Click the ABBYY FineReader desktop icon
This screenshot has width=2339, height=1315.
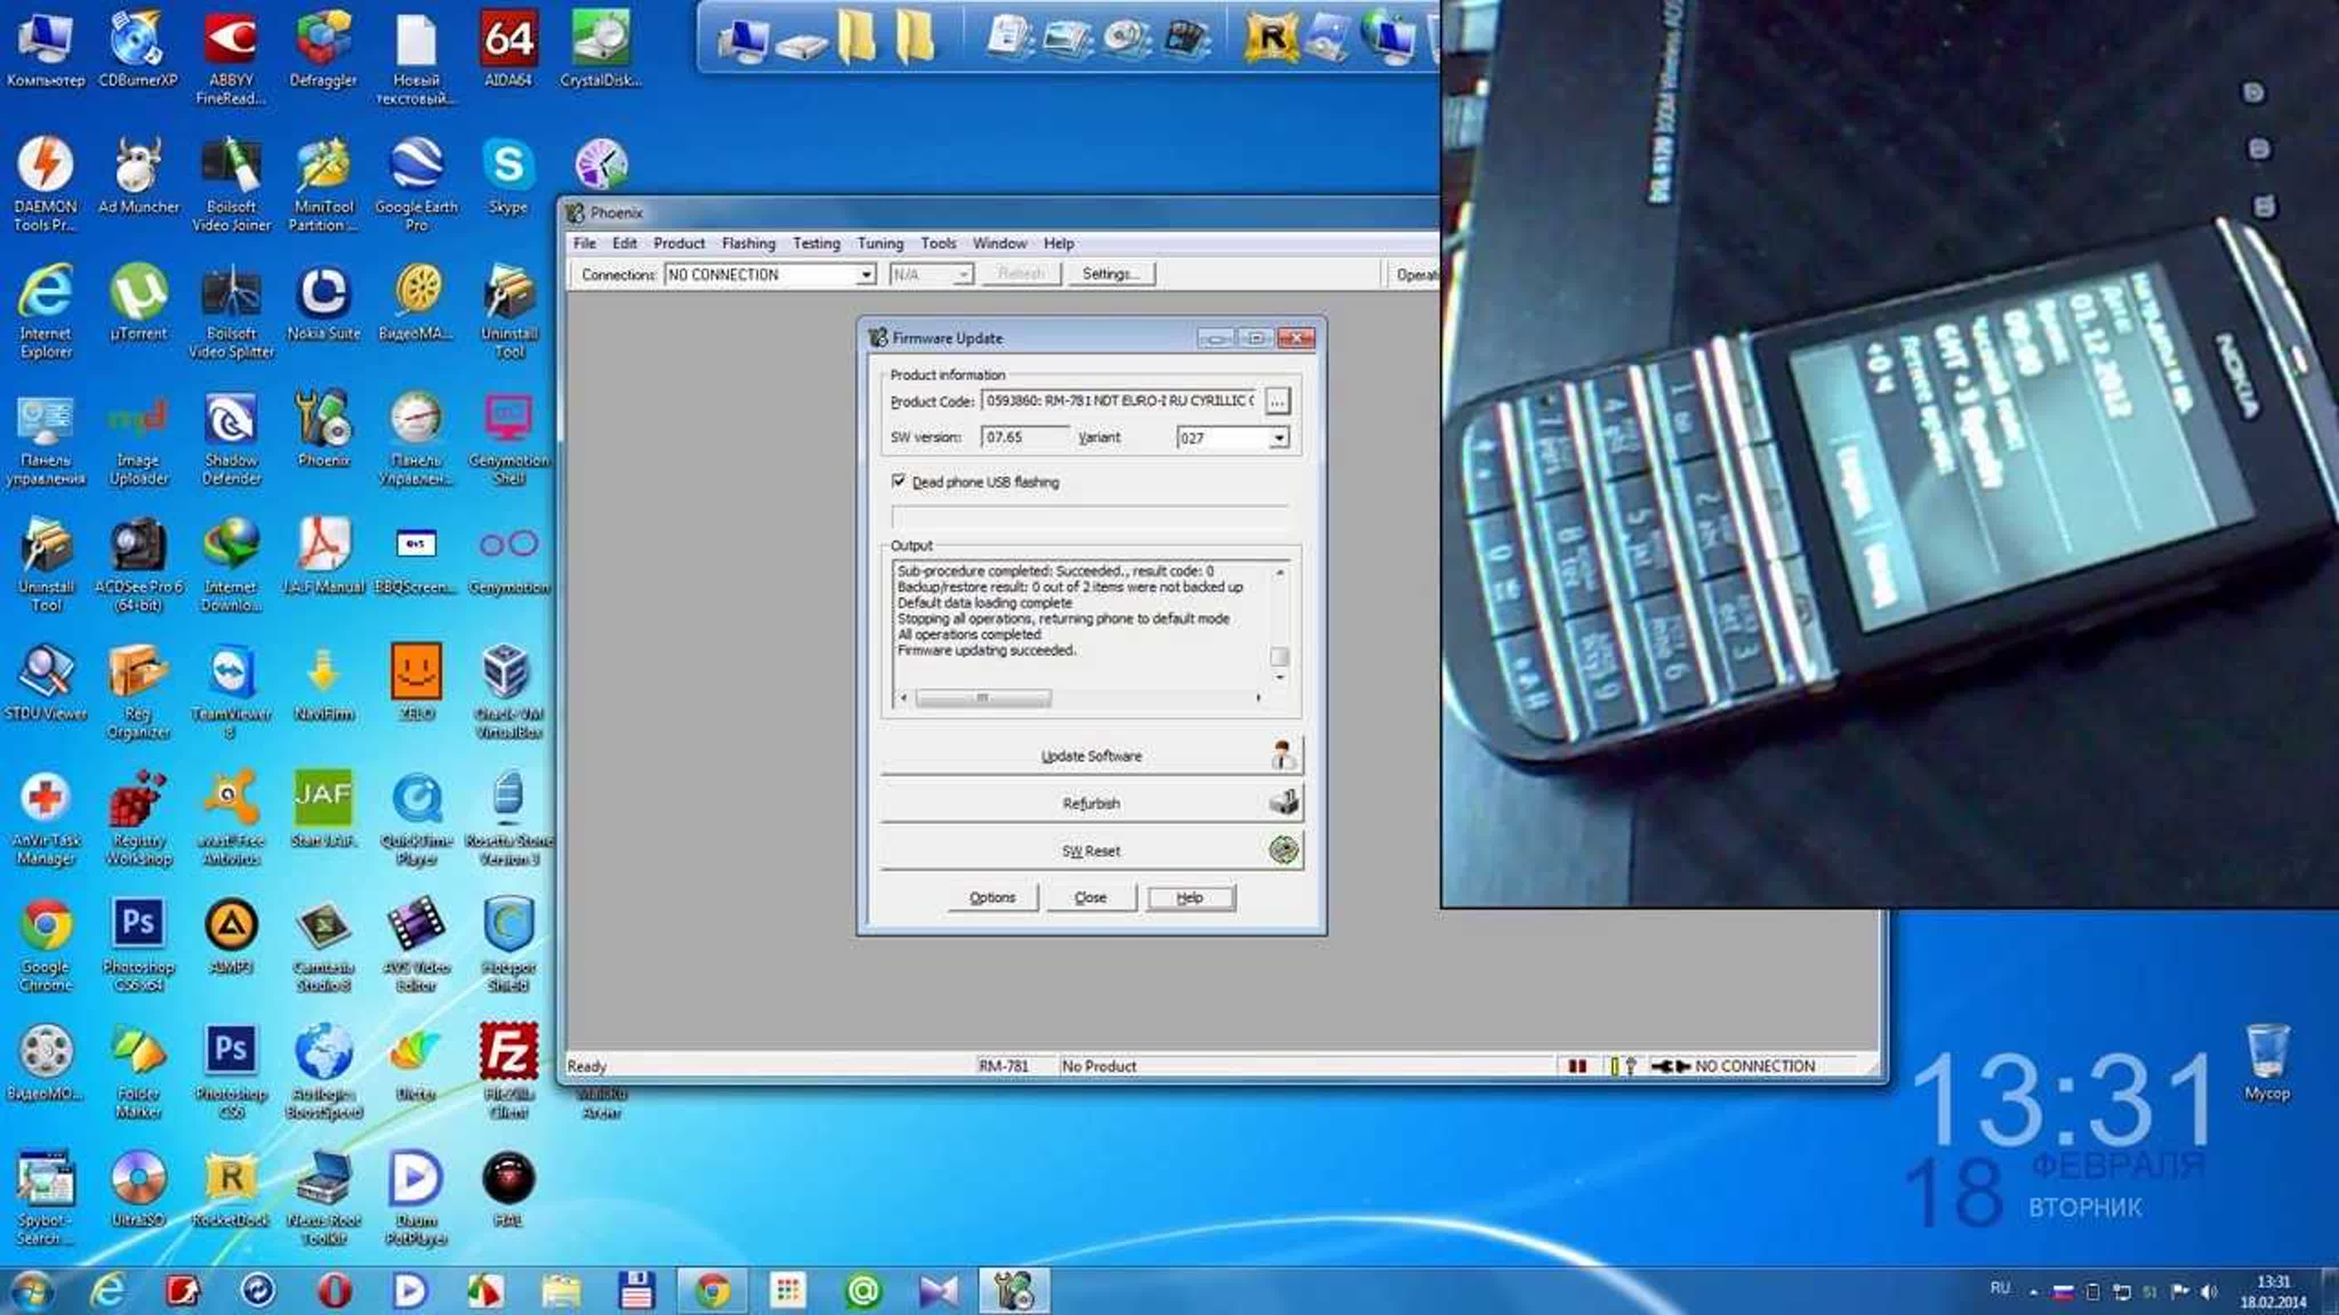coord(231,58)
